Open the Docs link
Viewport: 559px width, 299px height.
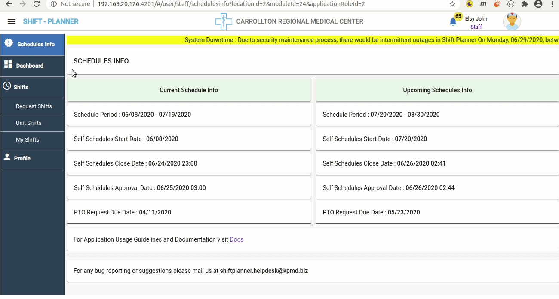(x=236, y=239)
